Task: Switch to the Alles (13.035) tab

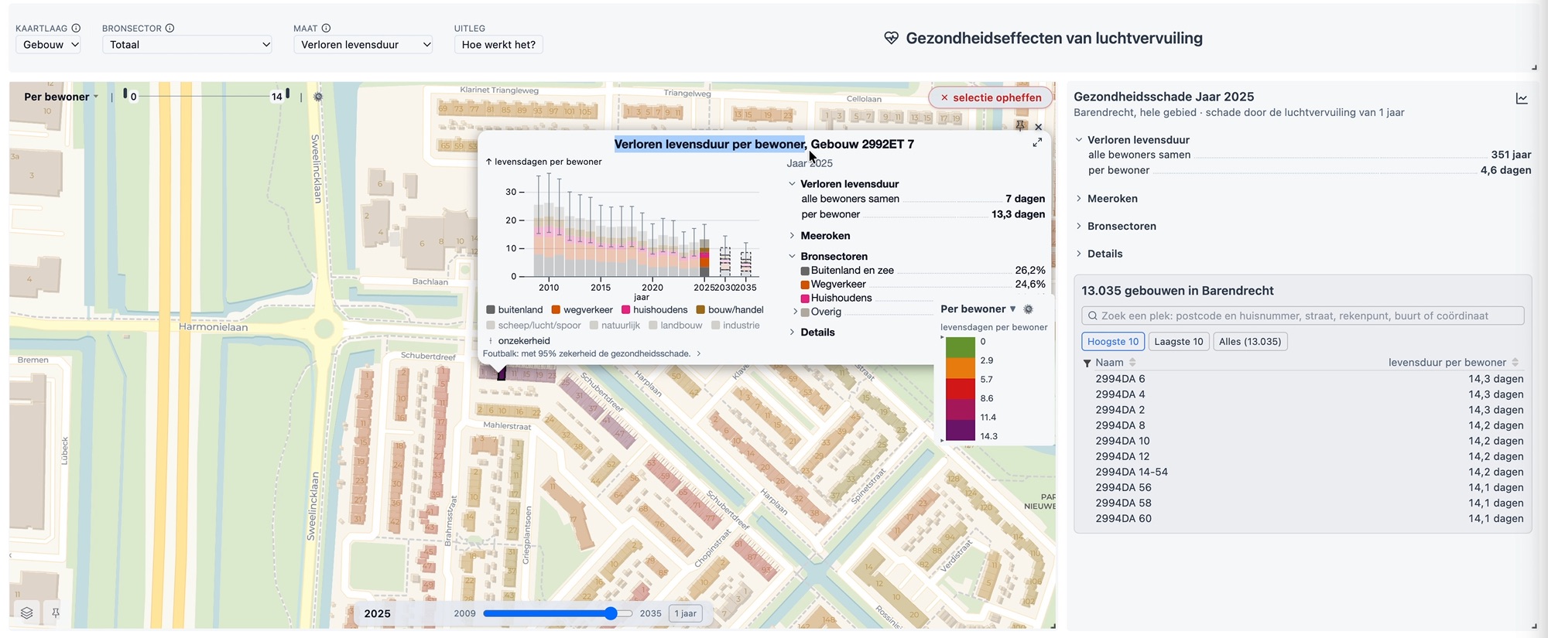Action: [1250, 342]
